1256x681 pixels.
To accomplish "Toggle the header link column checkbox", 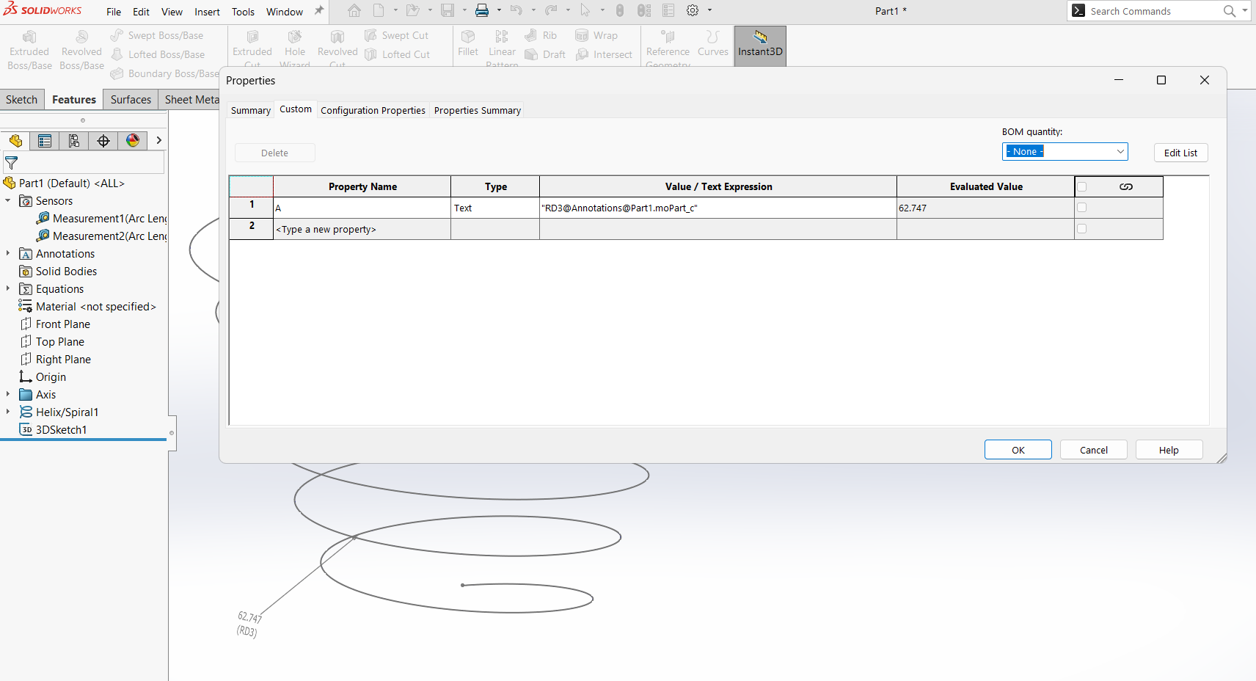I will click(1081, 186).
